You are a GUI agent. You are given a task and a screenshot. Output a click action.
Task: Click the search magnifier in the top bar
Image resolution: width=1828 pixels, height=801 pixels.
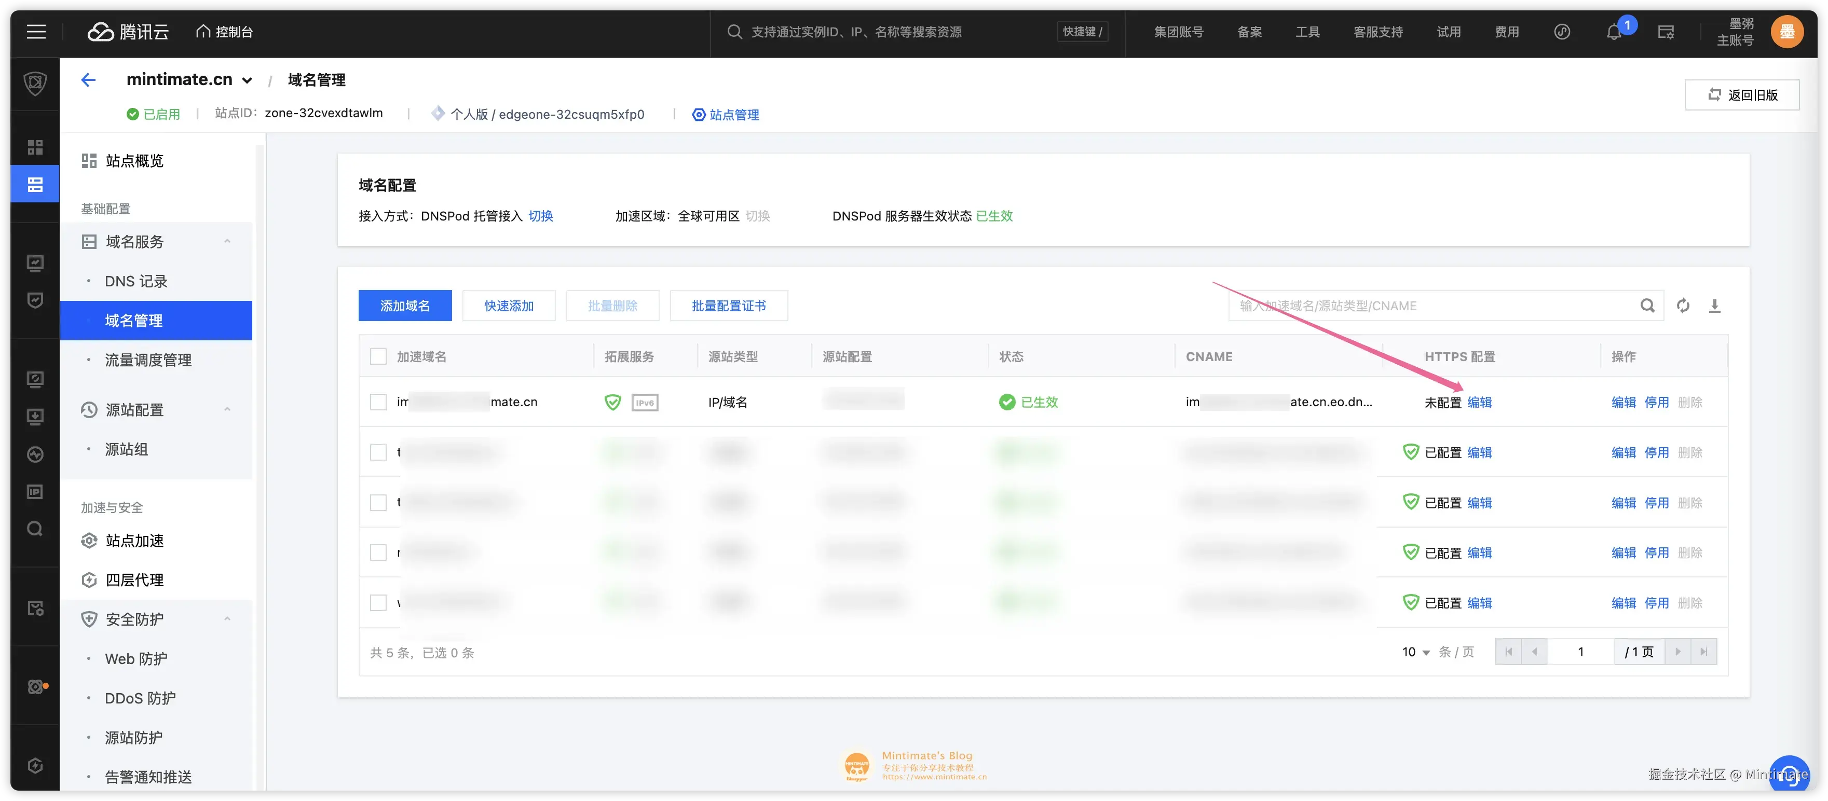(x=734, y=32)
